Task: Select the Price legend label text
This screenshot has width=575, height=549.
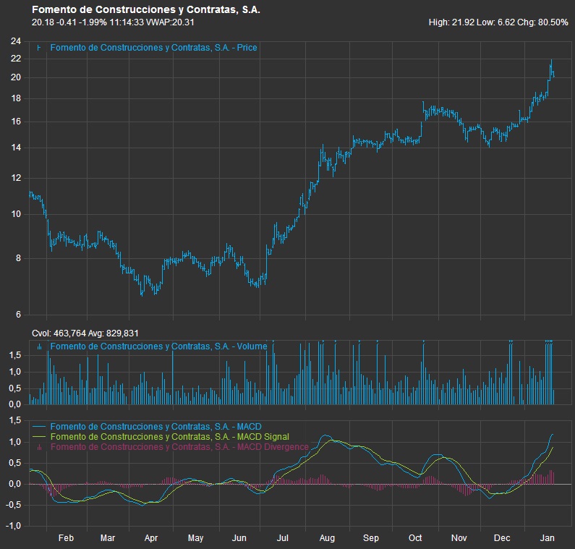Action: [154, 48]
